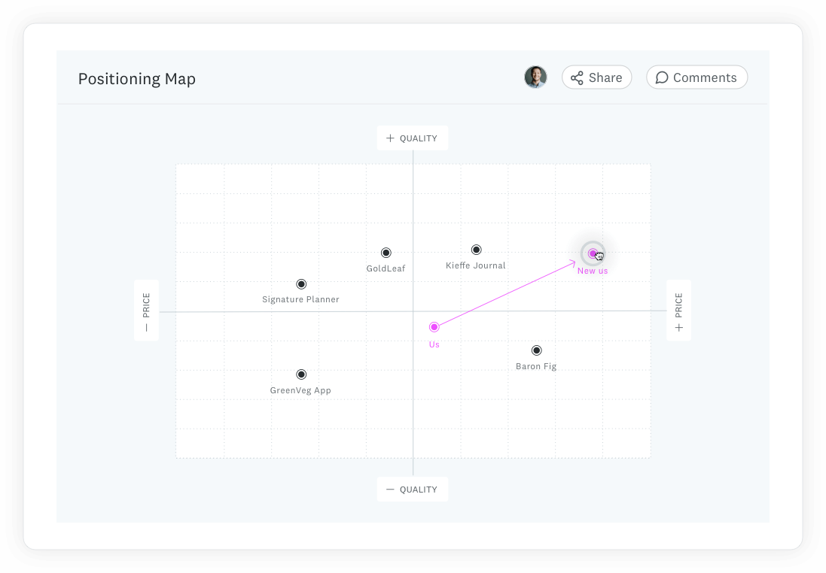Image resolution: width=826 pixels, height=573 pixels.
Task: Select the GoldLeaf data point marker
Action: click(386, 253)
